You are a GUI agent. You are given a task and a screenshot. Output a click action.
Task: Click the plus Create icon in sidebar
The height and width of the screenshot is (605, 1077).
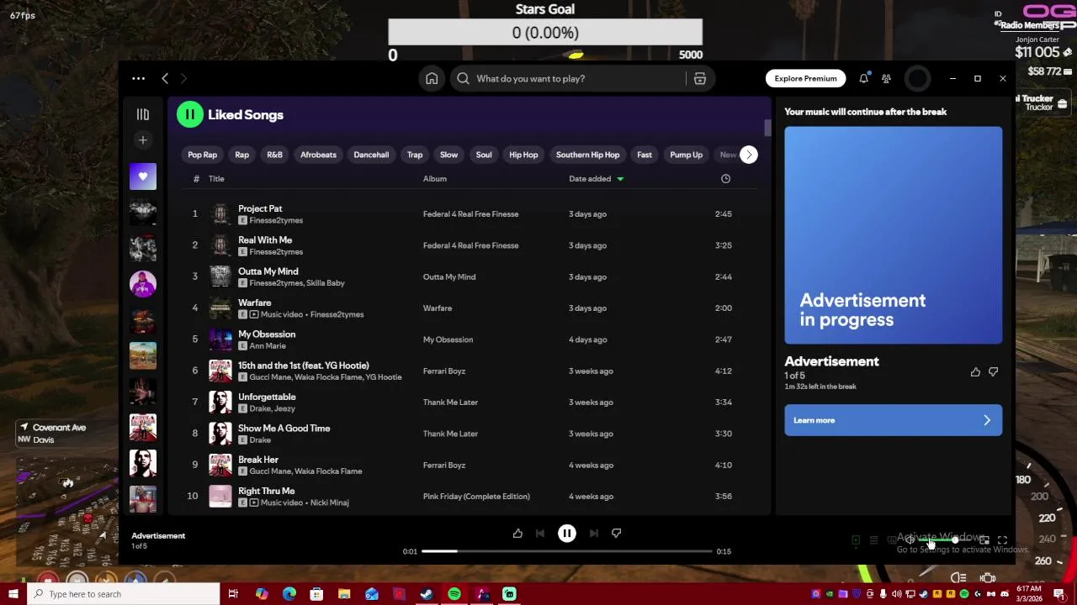[143, 140]
